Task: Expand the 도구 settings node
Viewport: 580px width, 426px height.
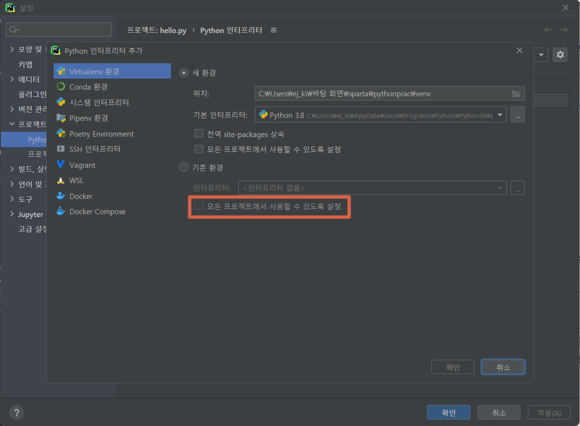Action: tap(12, 199)
